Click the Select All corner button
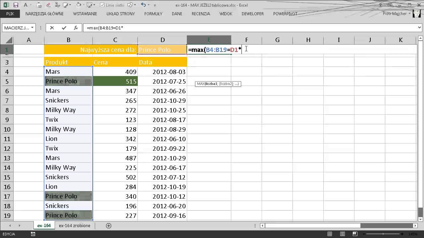 7,40
